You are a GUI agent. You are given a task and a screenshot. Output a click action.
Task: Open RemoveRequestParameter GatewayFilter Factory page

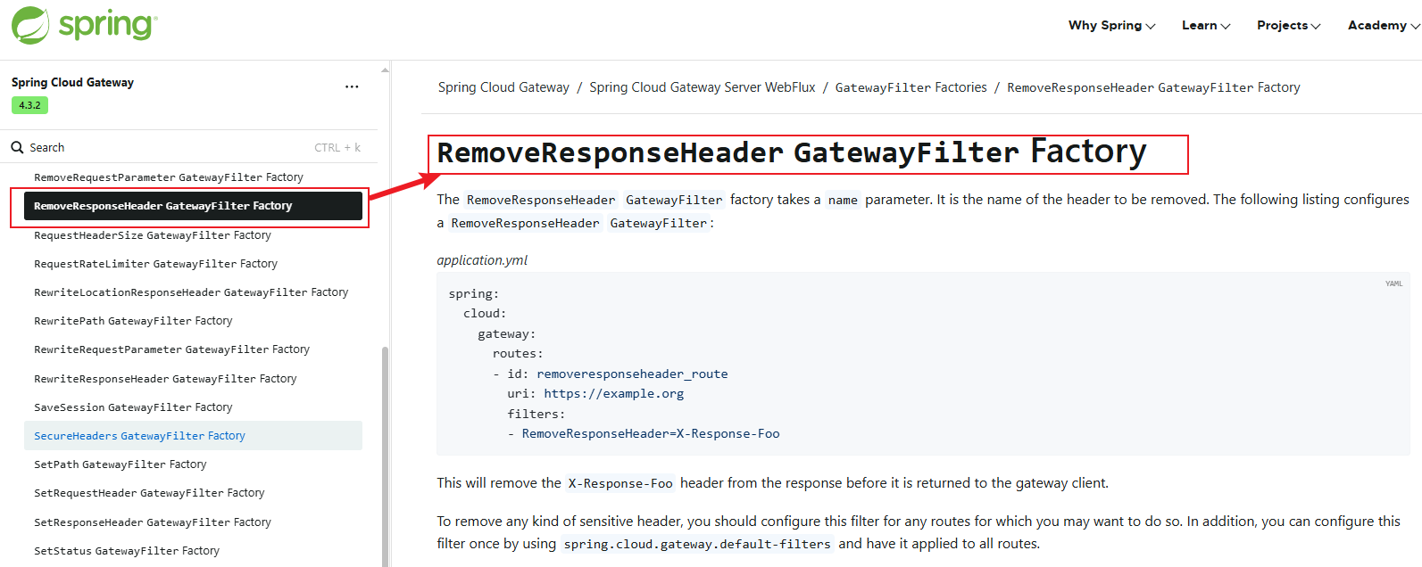(169, 177)
